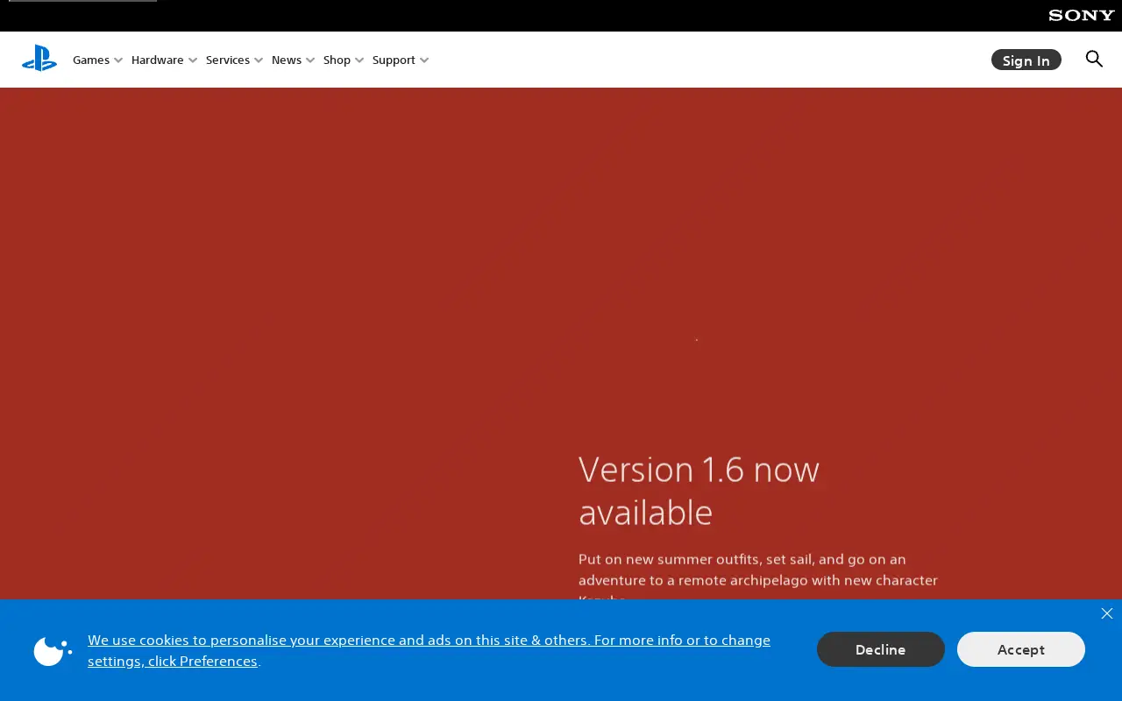Expand the Services chevron

(x=259, y=60)
